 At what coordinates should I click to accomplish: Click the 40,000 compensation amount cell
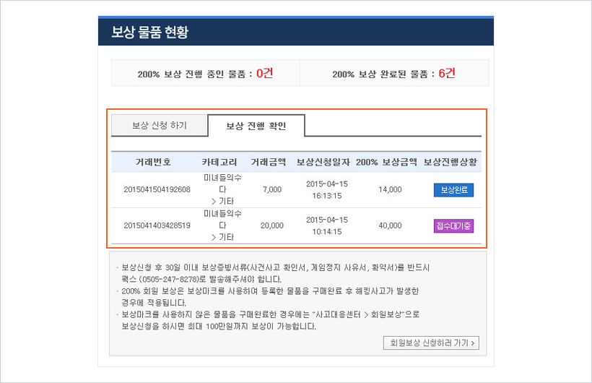(x=390, y=225)
